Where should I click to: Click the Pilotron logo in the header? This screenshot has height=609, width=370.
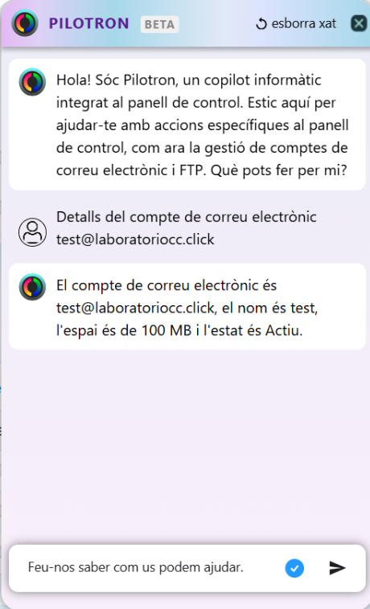coord(25,23)
